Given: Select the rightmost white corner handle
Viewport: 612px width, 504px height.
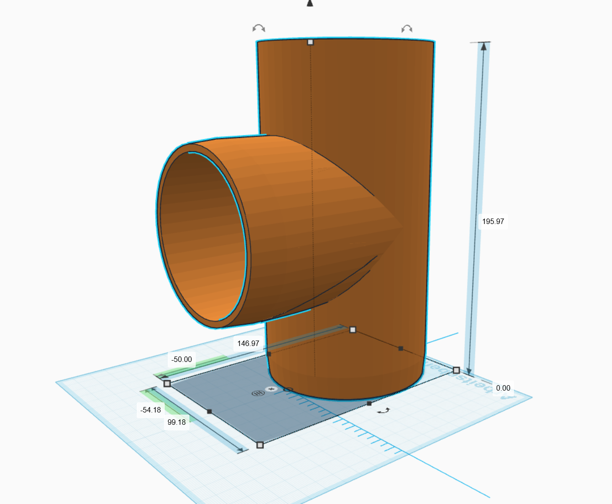Looking at the screenshot, I should point(456,370).
